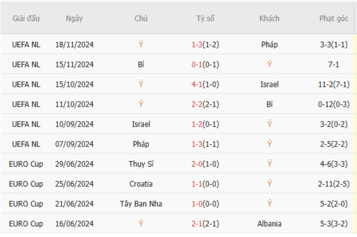The width and height of the screenshot is (357, 237).
Task: Click home team Israel in 10/09/2024 match
Action: click(x=141, y=124)
